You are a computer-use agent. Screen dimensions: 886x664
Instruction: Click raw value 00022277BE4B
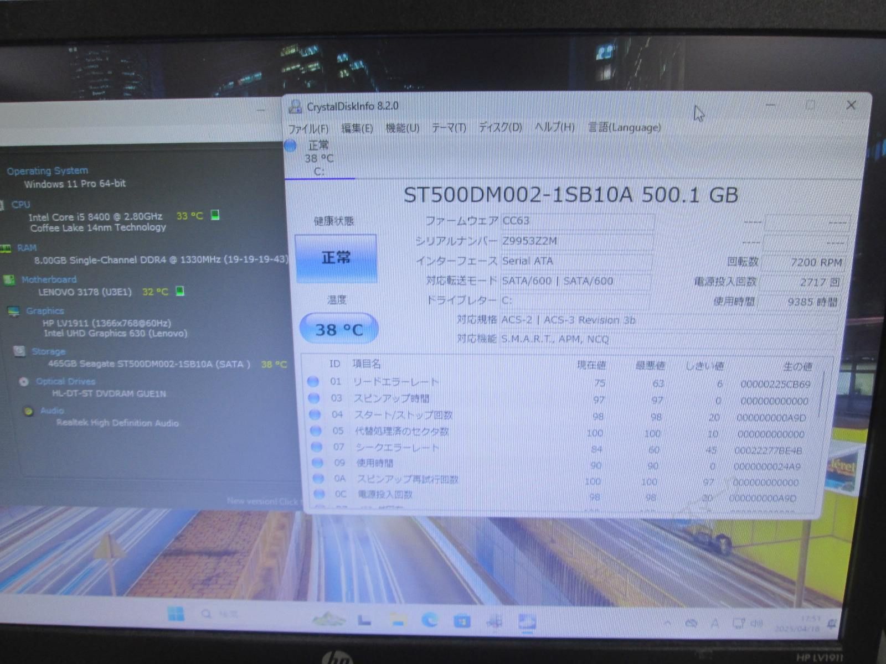(x=768, y=450)
